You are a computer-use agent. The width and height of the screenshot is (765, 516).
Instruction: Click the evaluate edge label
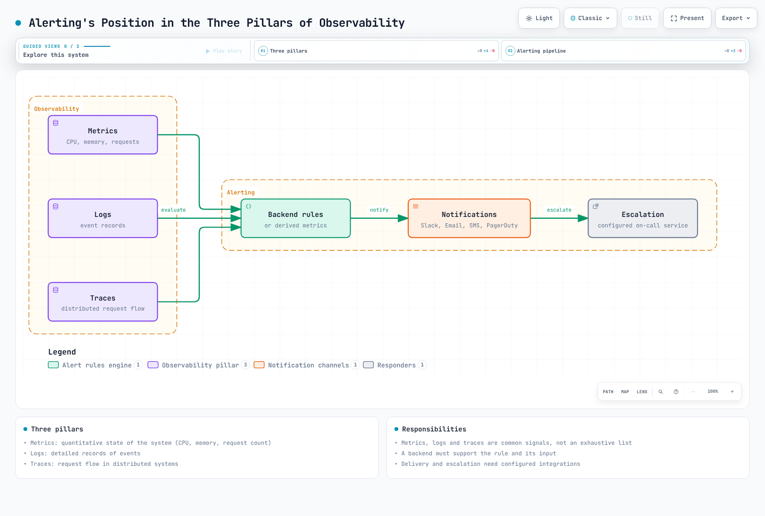click(x=174, y=210)
